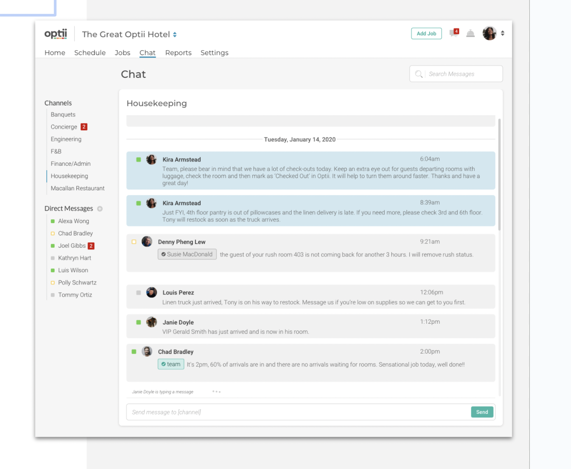Open direct message with Joel Gibbs
The image size is (571, 469).
click(72, 246)
